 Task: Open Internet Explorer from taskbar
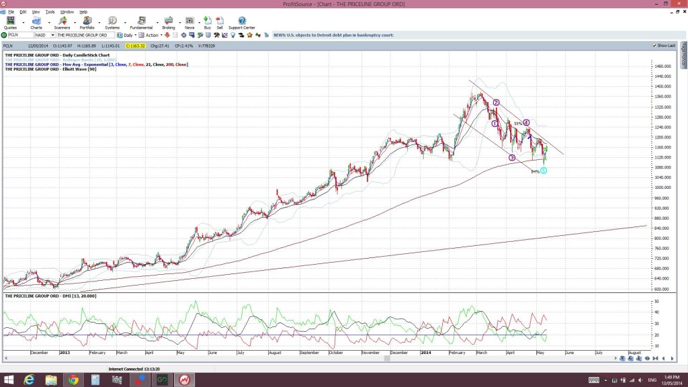(29, 380)
